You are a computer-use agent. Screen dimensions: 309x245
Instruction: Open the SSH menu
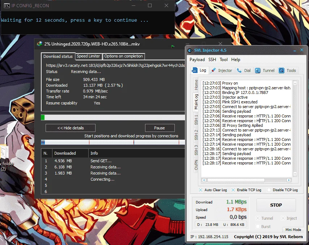pos(212,60)
